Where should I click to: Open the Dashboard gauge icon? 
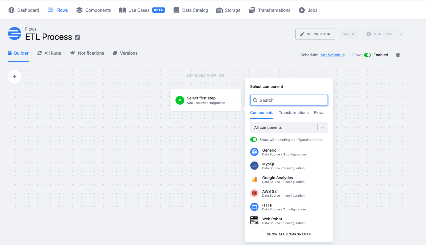point(11,10)
